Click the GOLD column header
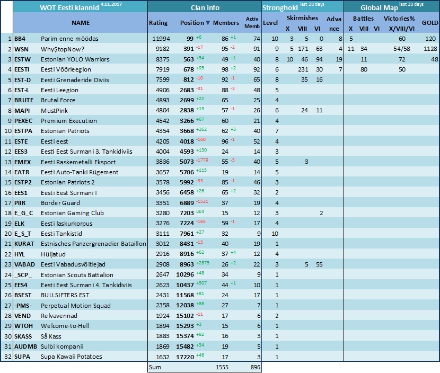Screen dimensions: 440x373 [x=430, y=23]
